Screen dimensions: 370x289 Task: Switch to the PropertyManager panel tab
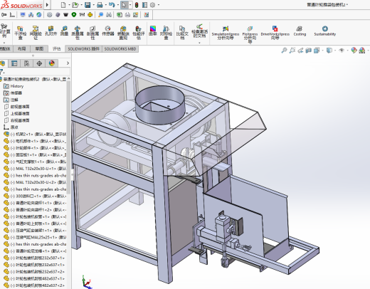(x=14, y=63)
